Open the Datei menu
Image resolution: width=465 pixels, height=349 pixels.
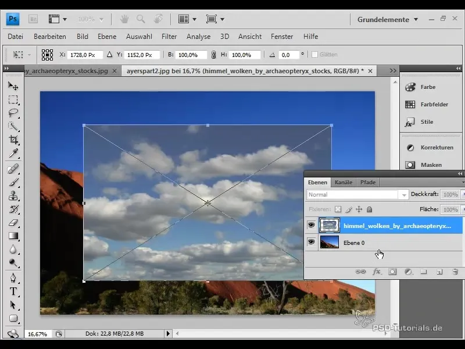pyautogui.click(x=16, y=37)
